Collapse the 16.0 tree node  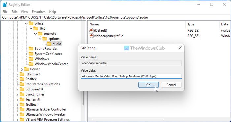coord(31,29)
